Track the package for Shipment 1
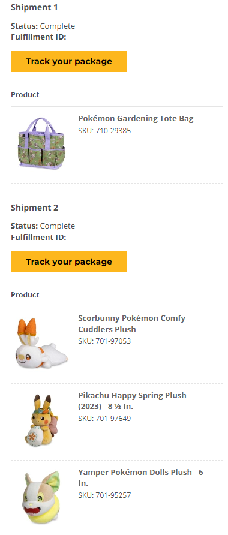Image resolution: width=228 pixels, height=535 pixels. point(69,61)
